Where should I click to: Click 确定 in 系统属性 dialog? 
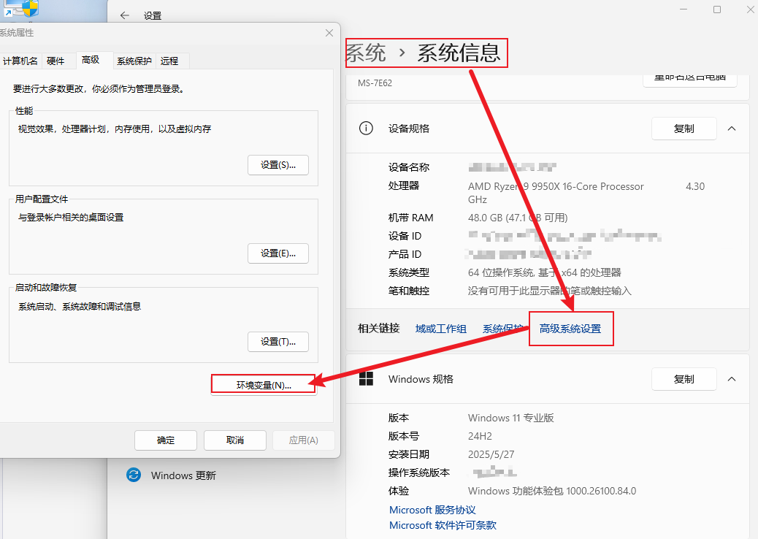click(x=166, y=440)
